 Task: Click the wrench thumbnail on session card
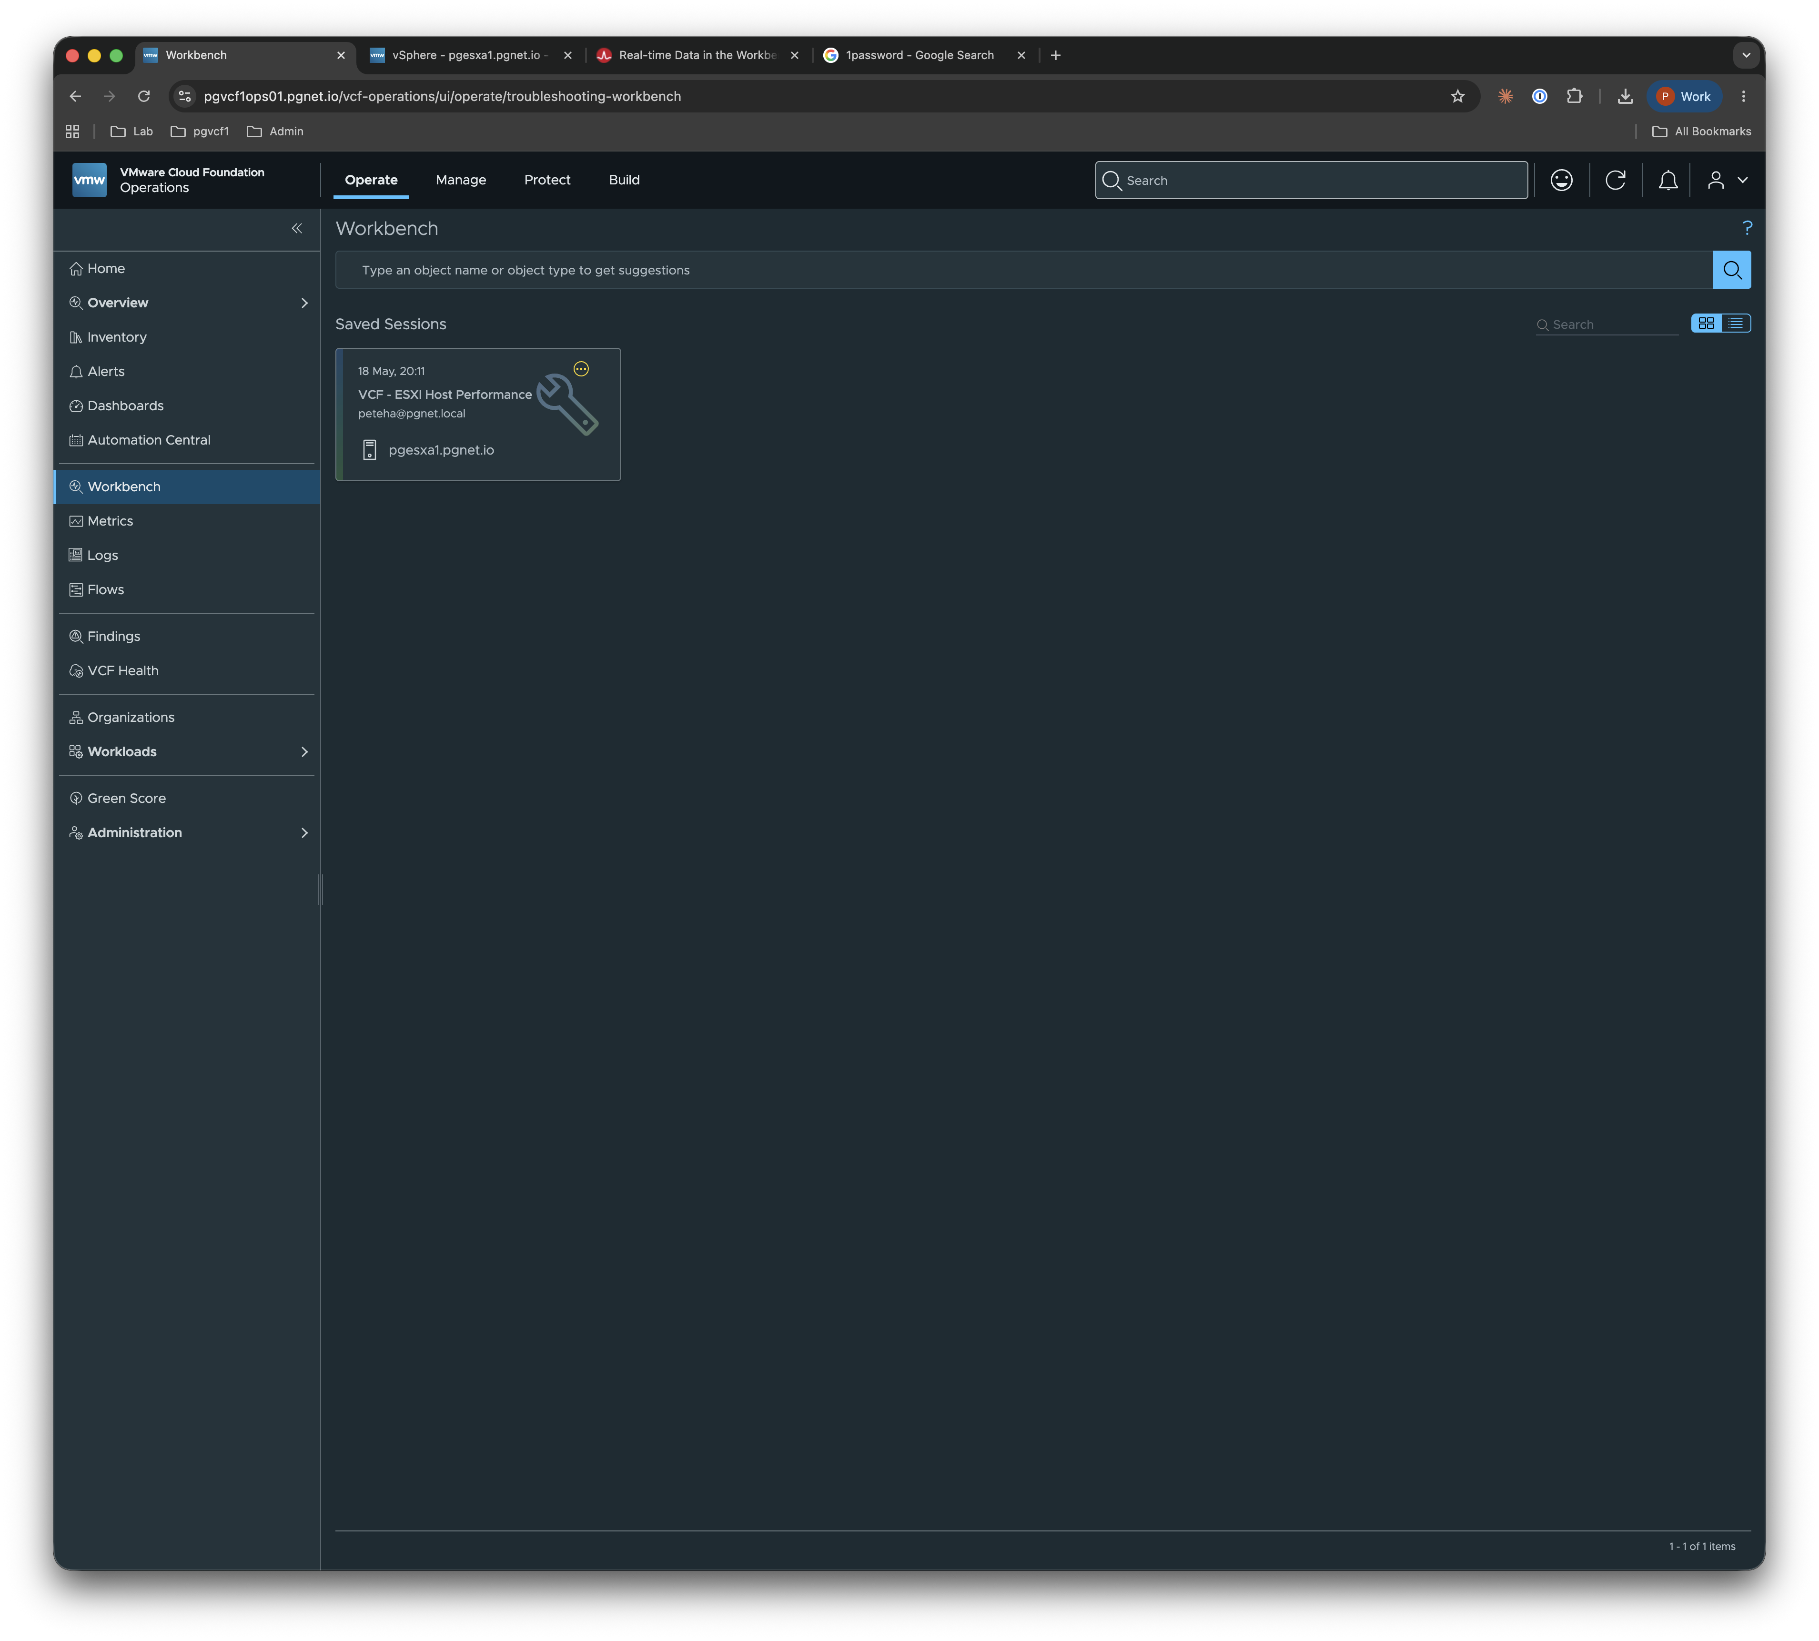pos(568,406)
